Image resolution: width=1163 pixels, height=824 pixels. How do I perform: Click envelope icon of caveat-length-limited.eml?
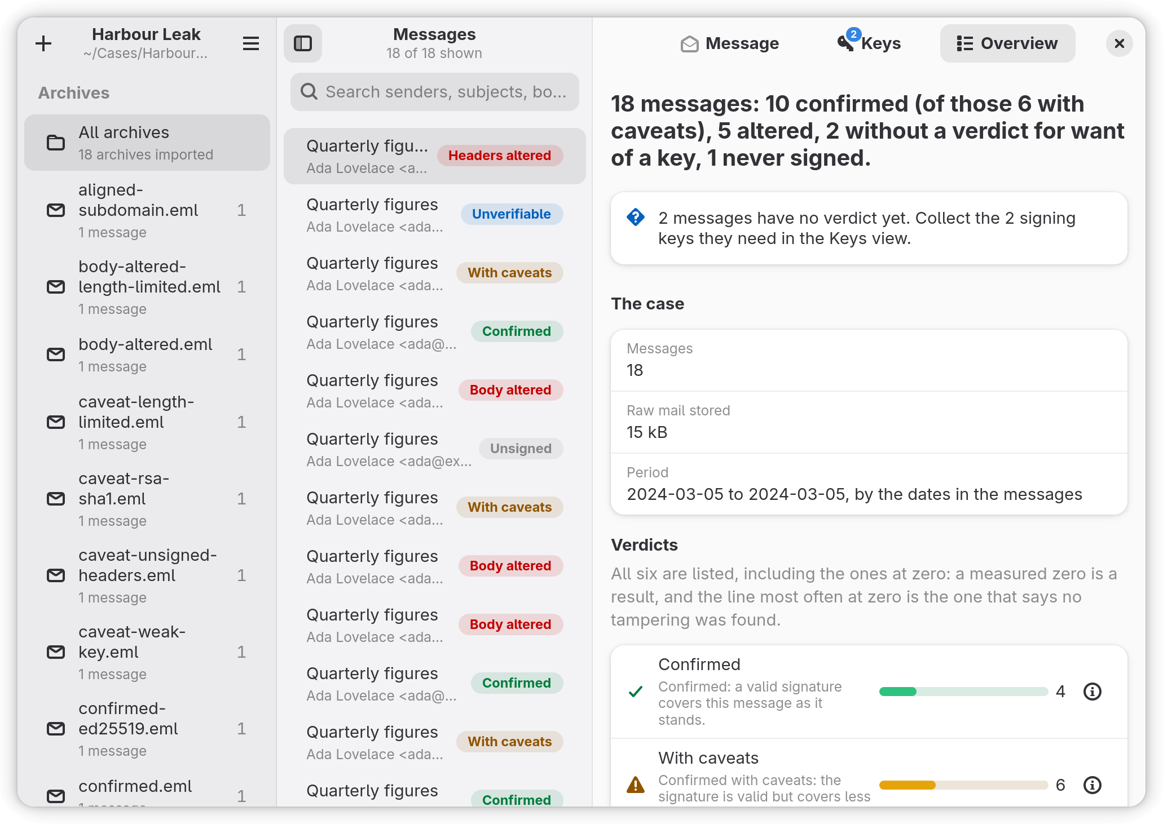pos(55,422)
